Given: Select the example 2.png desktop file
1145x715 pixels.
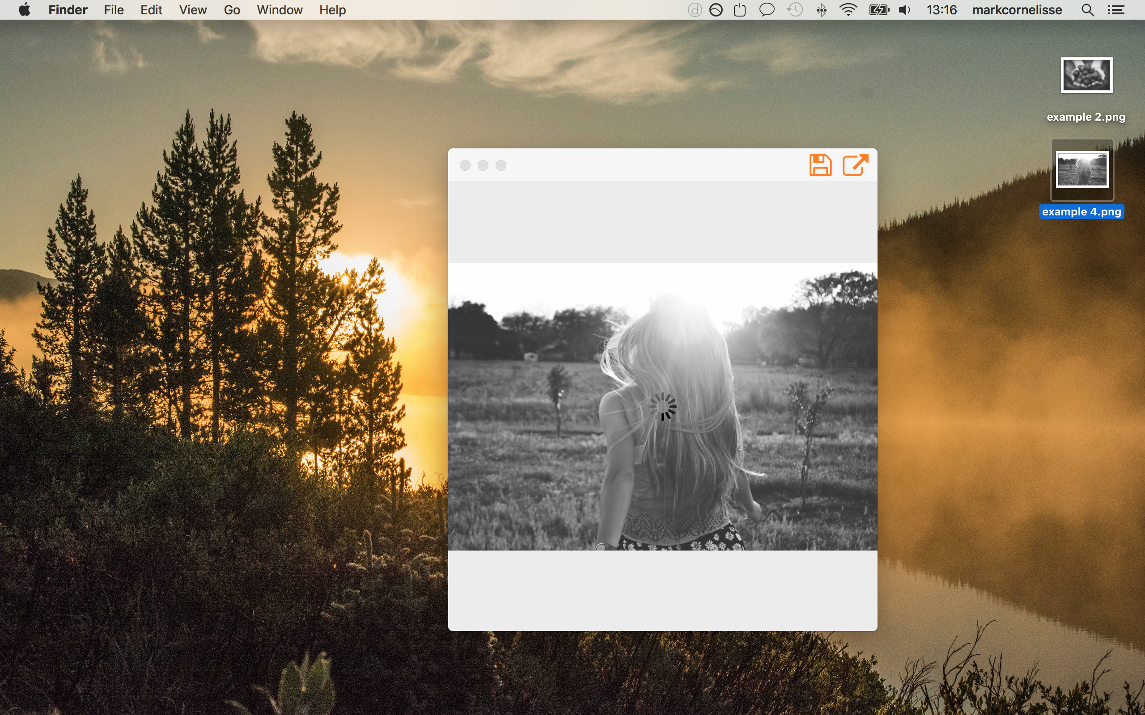Looking at the screenshot, I should click(1086, 76).
